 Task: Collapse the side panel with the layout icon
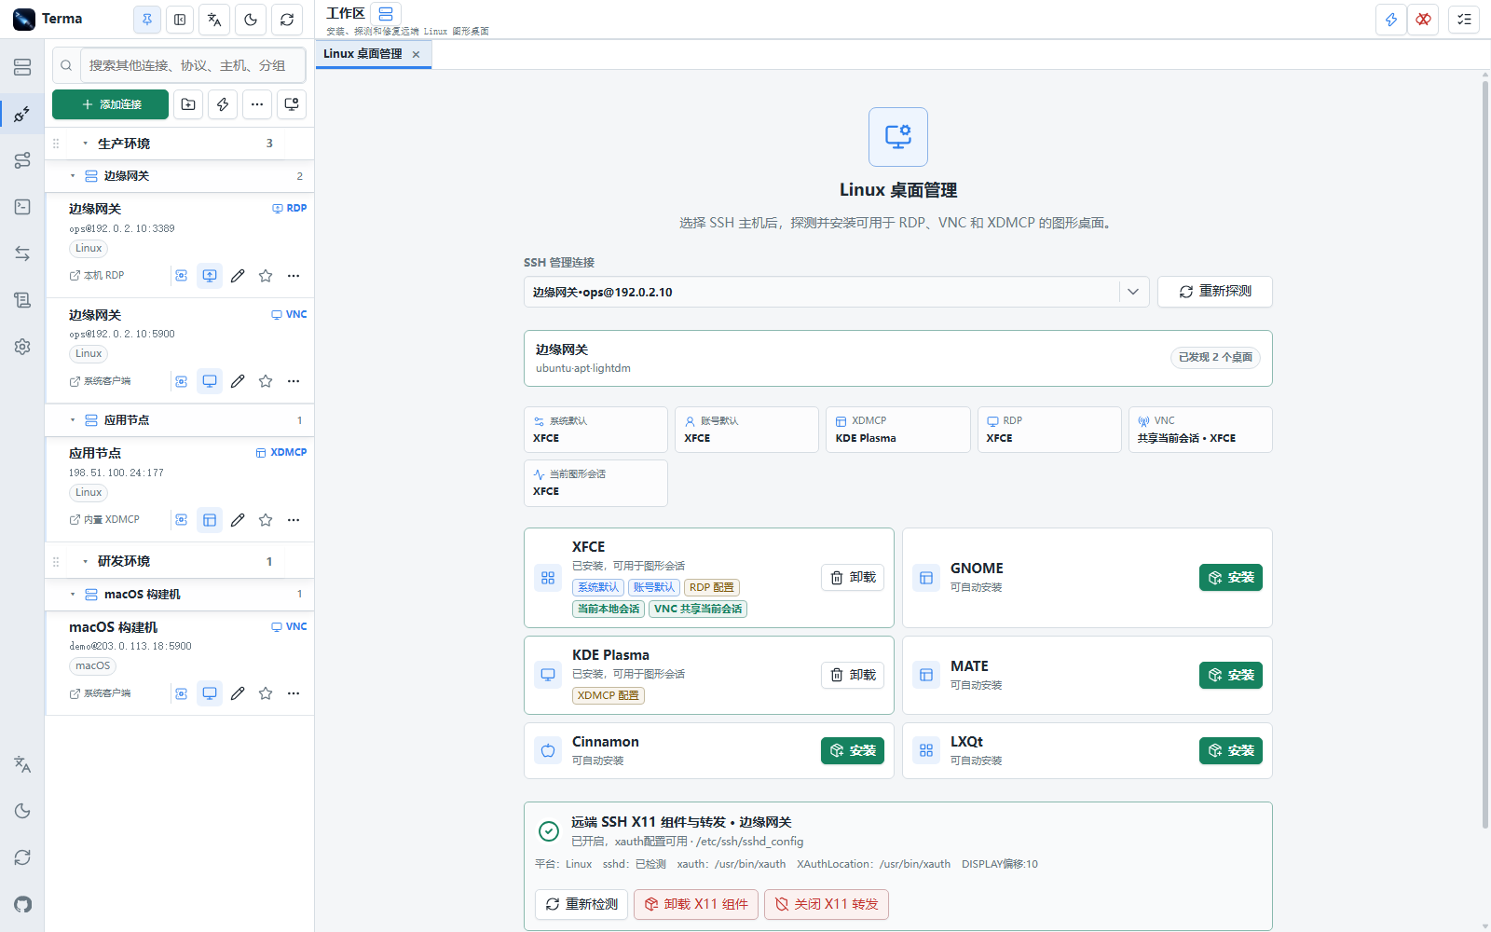pos(180,19)
